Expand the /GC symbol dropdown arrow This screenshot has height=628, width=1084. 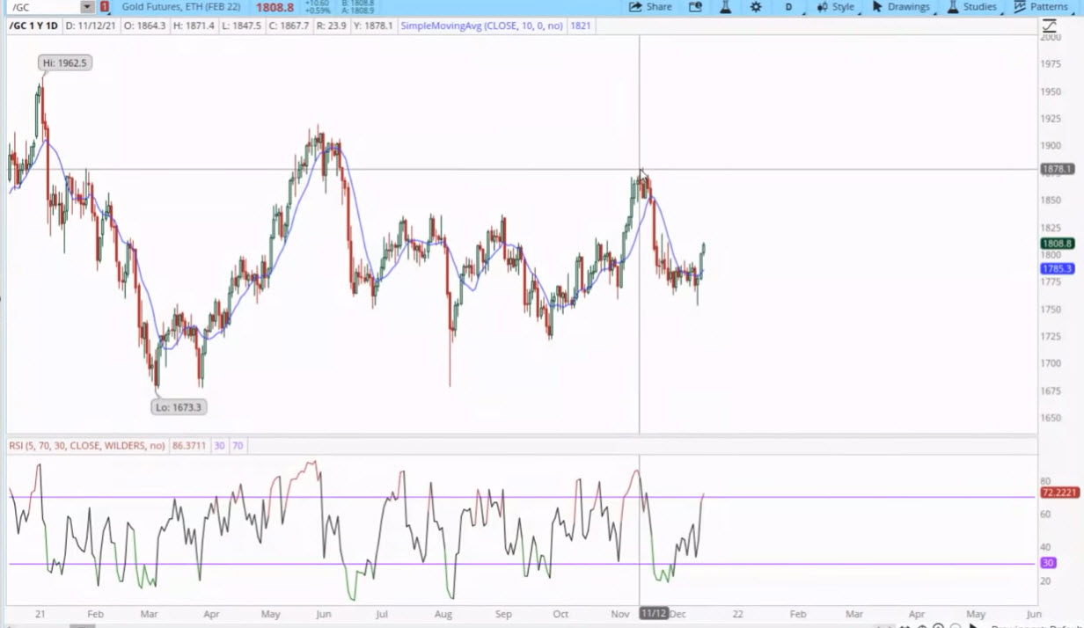click(x=86, y=7)
